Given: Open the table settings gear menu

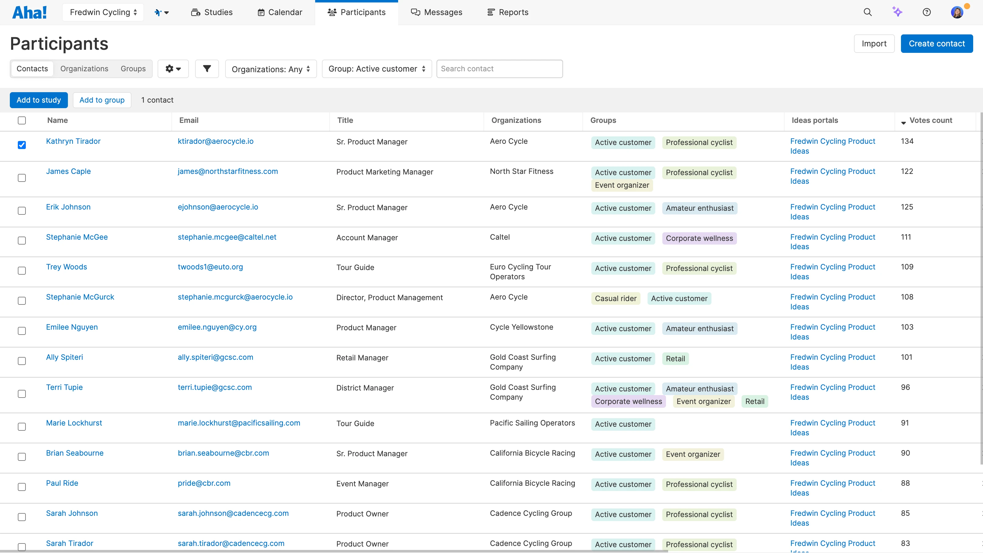Looking at the screenshot, I should 173,69.
